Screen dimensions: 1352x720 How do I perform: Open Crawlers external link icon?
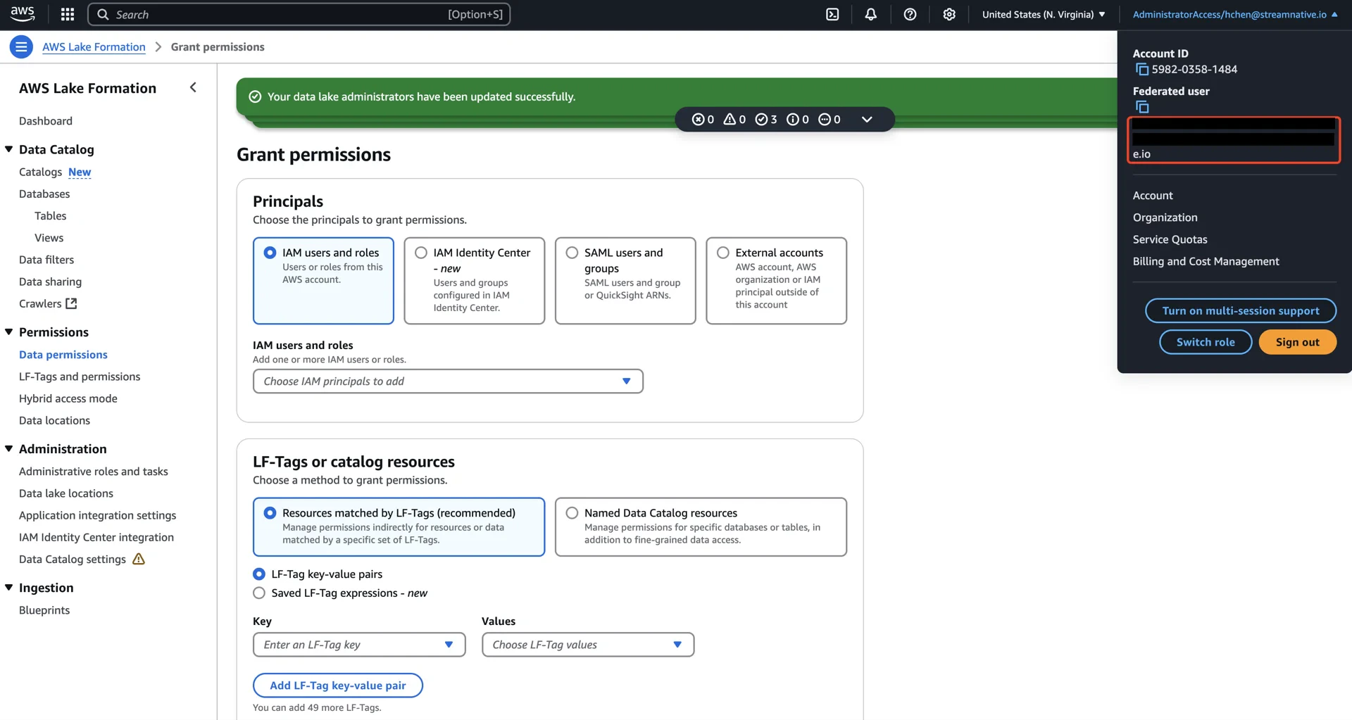[x=71, y=303]
